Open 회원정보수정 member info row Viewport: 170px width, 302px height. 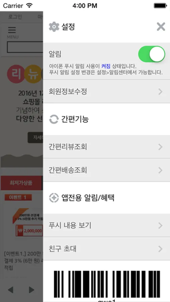coord(107,92)
